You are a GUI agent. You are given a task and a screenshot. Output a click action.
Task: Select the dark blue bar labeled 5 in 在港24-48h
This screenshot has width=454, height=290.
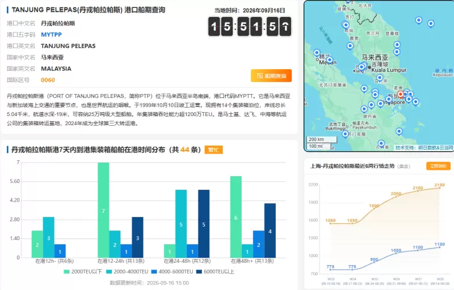coord(204,224)
